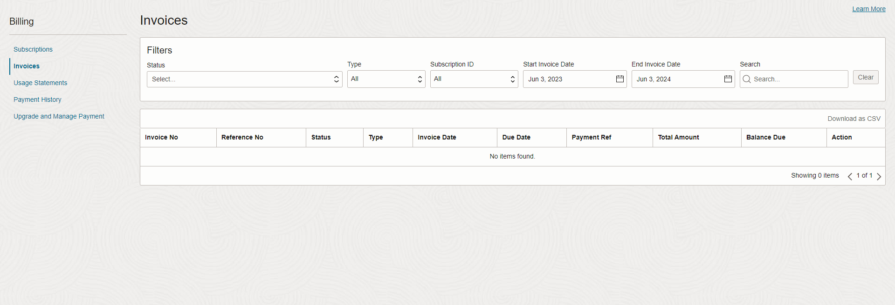
Task: Clear the invoice filters
Action: (x=866, y=77)
